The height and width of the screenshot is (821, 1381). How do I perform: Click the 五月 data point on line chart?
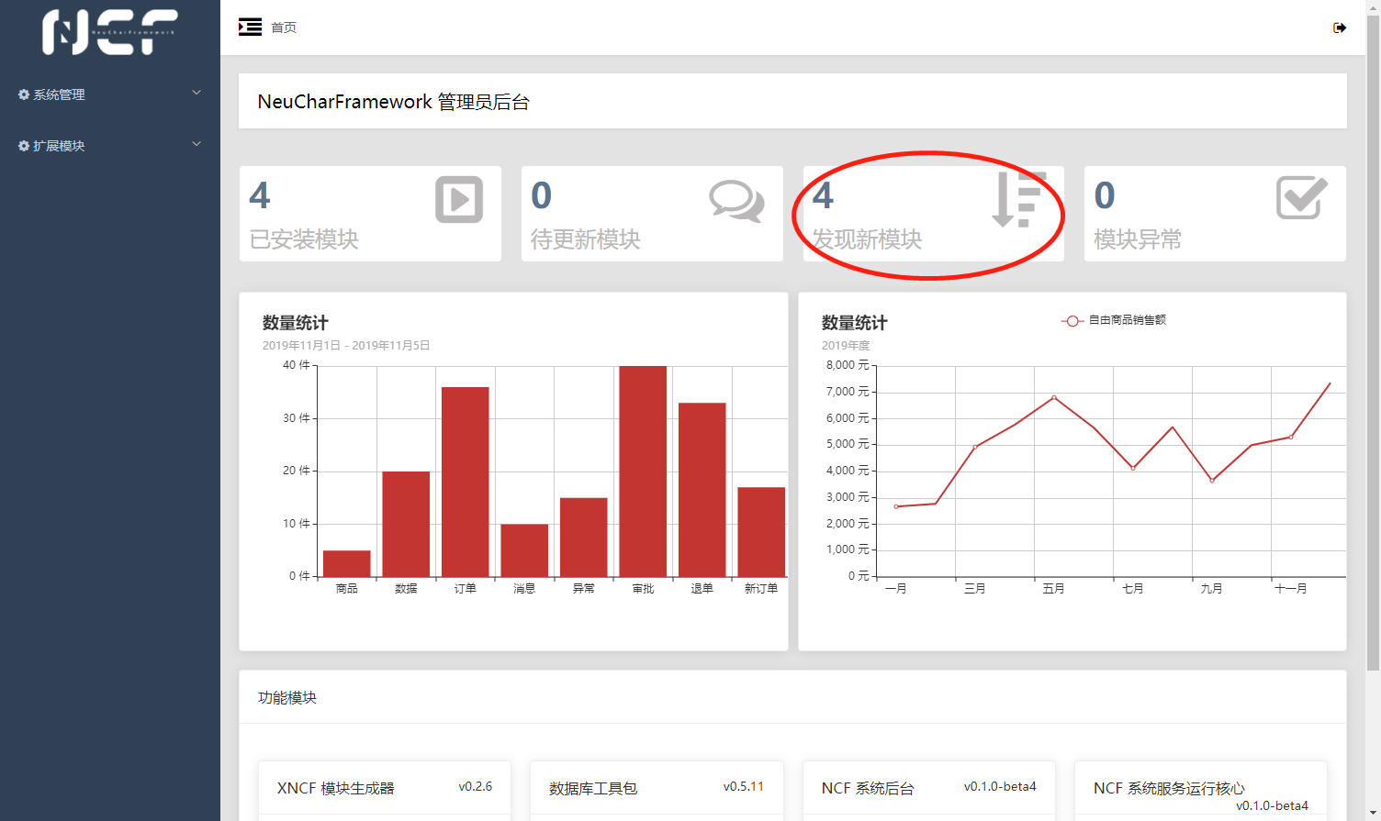1054,397
